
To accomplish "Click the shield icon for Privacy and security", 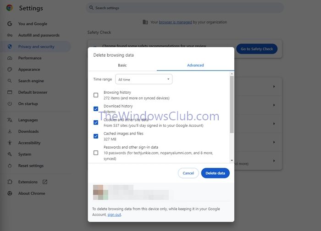I will (x=10, y=47).
